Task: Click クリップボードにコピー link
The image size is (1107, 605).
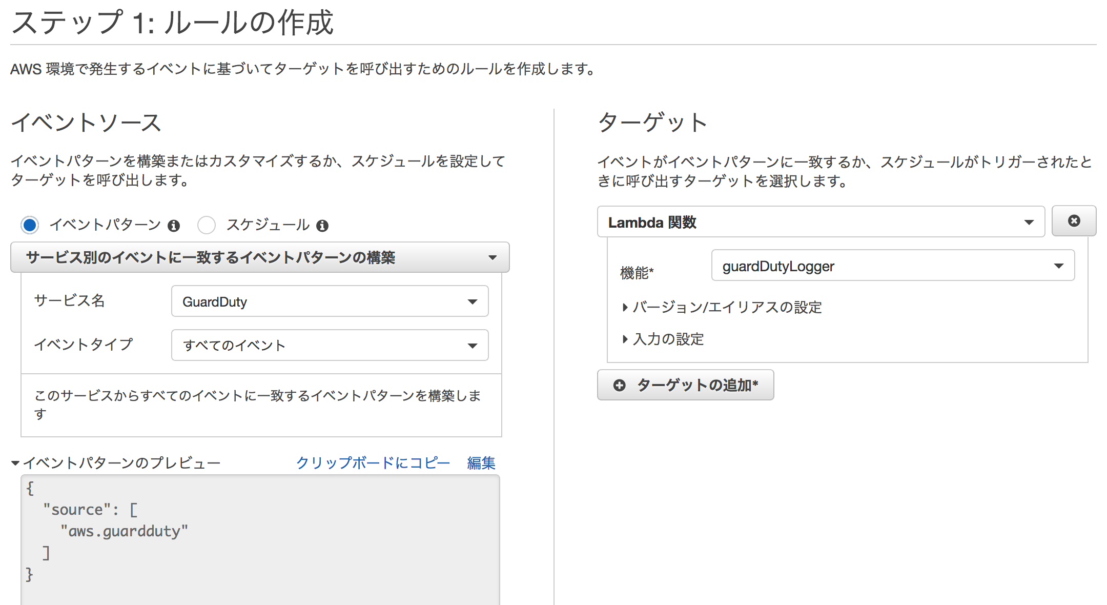Action: point(373,462)
